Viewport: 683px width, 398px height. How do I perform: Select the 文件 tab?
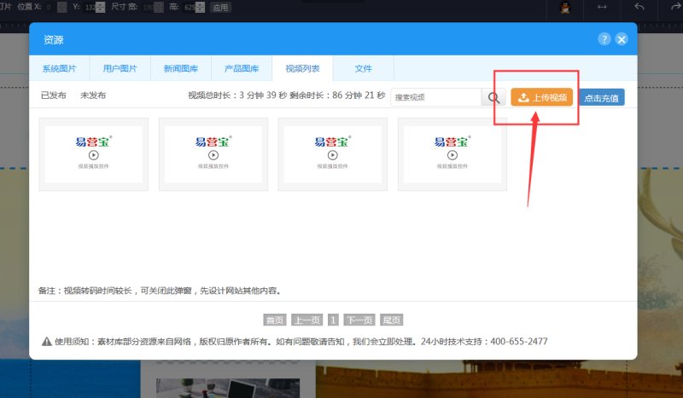[364, 68]
